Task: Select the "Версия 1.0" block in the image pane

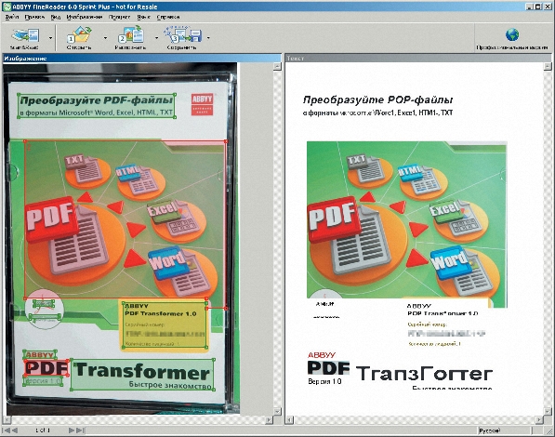Action: [43, 381]
